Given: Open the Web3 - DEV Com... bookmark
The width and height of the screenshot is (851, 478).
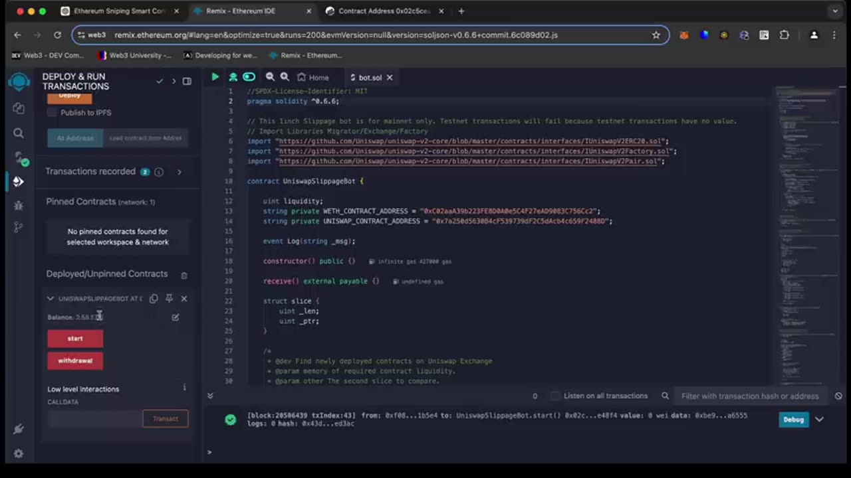Looking at the screenshot, I should point(48,55).
